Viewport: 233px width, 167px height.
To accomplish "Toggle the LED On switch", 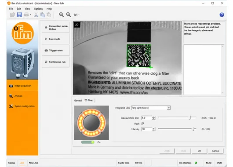I will 88,142.
